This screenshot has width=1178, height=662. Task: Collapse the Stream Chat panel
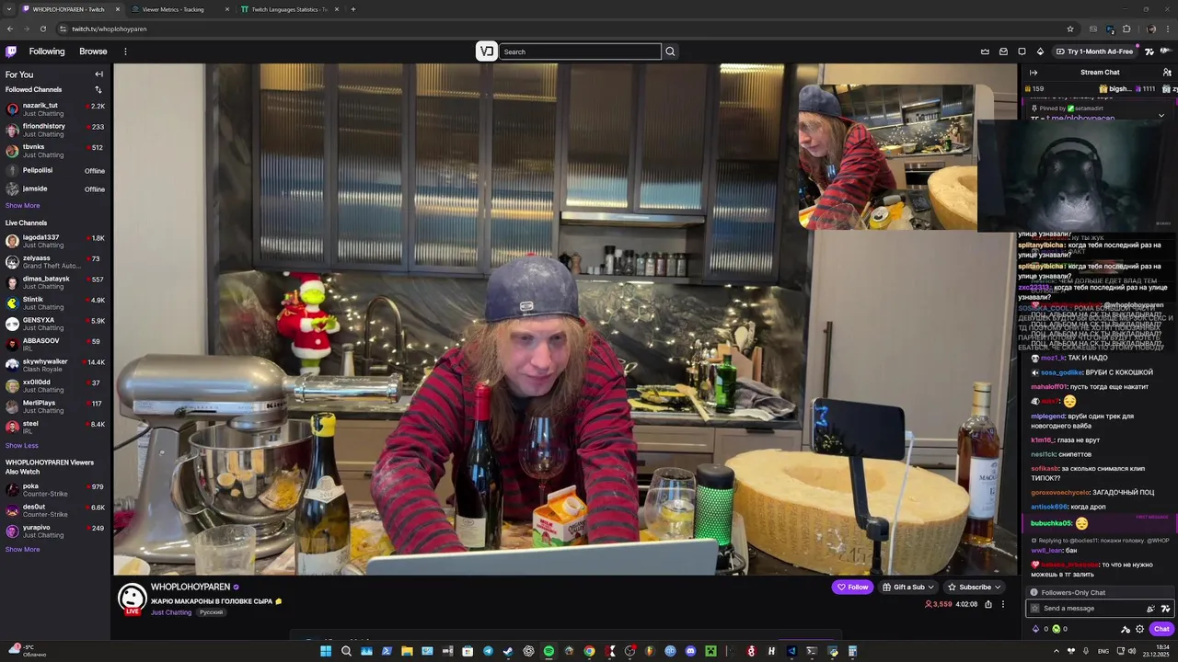tap(1034, 72)
